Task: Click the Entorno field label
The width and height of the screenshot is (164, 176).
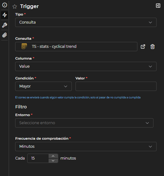Action: tap(23, 115)
